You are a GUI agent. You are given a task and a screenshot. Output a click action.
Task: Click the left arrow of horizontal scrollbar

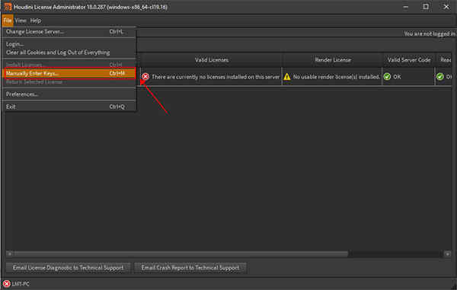click(10, 254)
